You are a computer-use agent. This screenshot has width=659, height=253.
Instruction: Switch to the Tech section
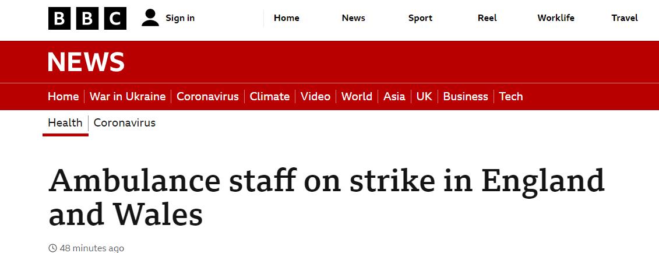coord(511,97)
